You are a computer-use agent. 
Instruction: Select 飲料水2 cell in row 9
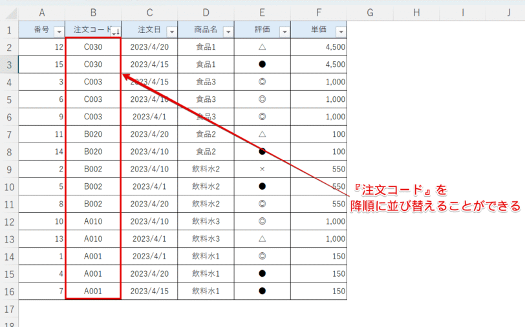[206, 170]
